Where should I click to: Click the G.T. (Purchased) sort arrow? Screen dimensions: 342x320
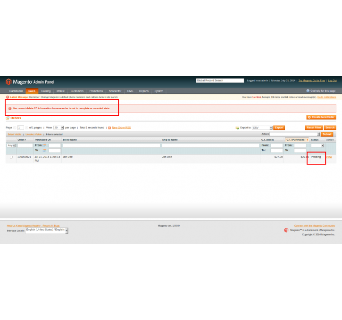coord(307,140)
